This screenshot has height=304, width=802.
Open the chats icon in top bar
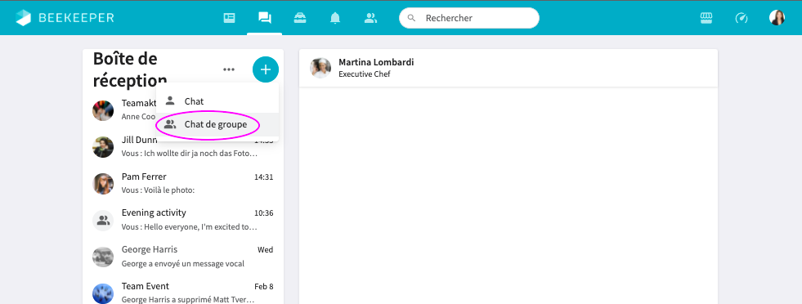pos(264,18)
